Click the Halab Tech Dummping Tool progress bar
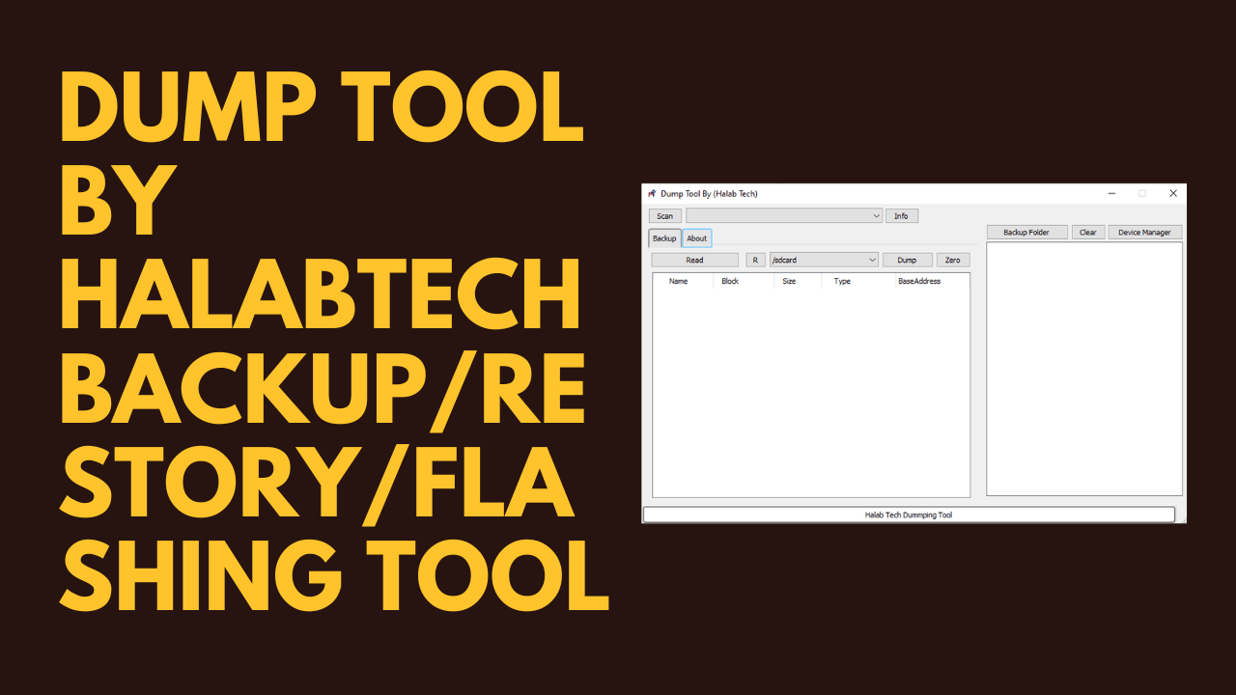1236x695 pixels. tap(909, 515)
